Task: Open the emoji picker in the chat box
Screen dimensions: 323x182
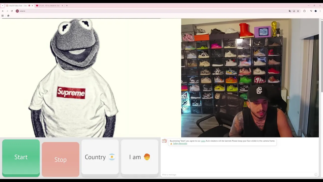Action: click(x=316, y=175)
